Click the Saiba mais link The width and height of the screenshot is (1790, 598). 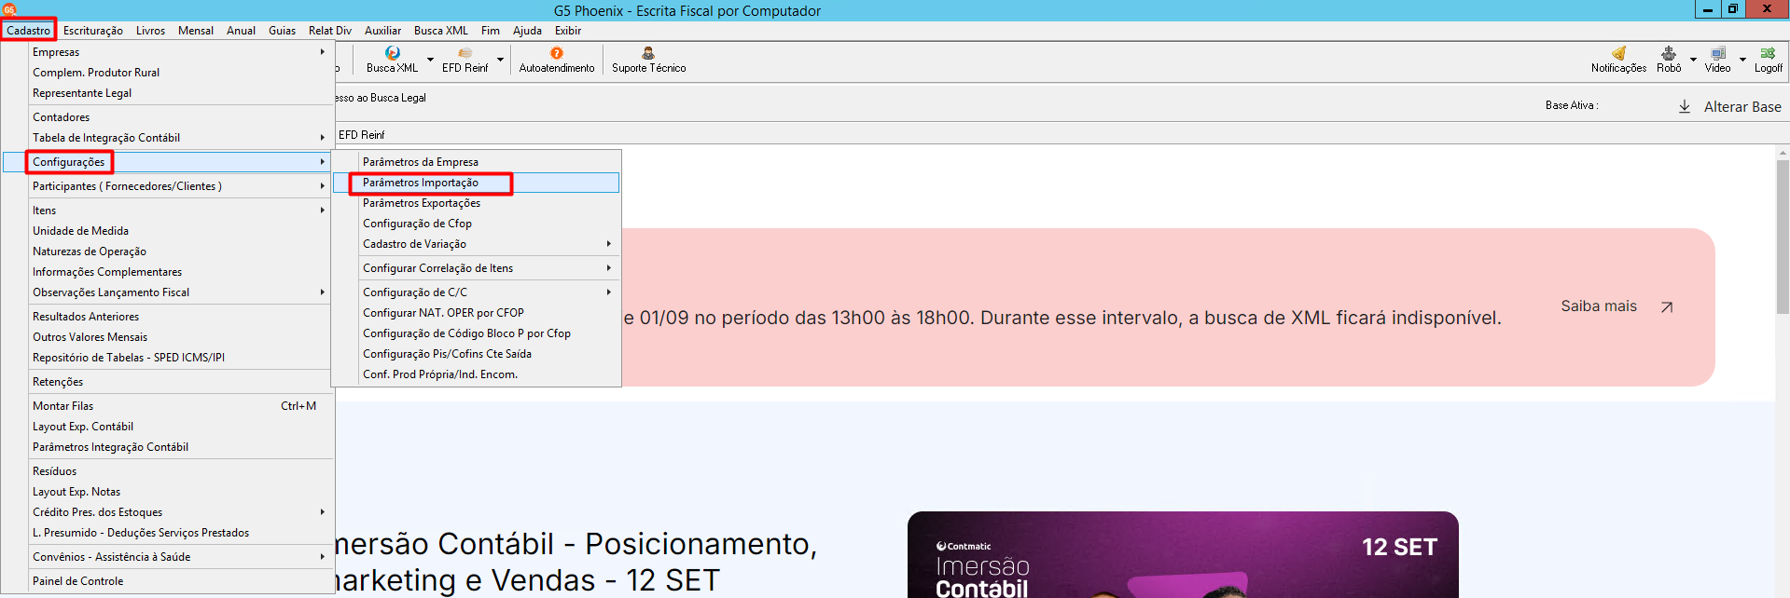click(x=1599, y=306)
